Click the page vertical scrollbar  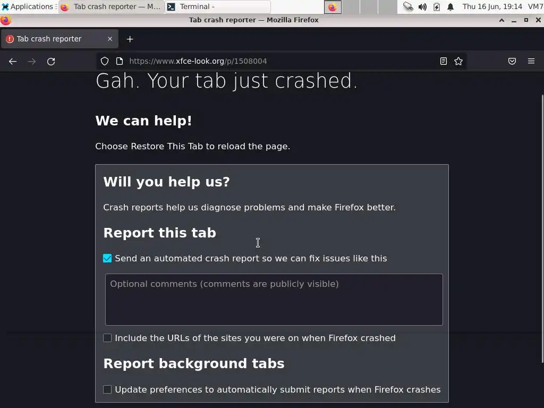[x=542, y=229]
